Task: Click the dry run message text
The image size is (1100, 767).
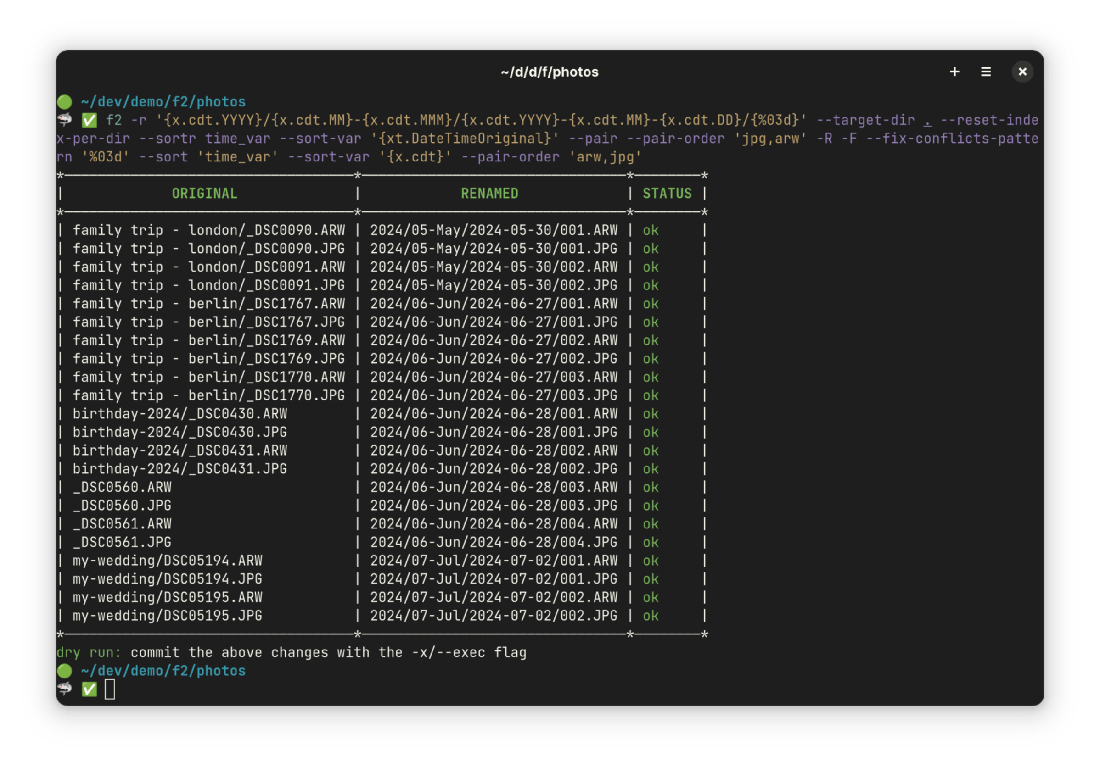Action: tap(291, 652)
